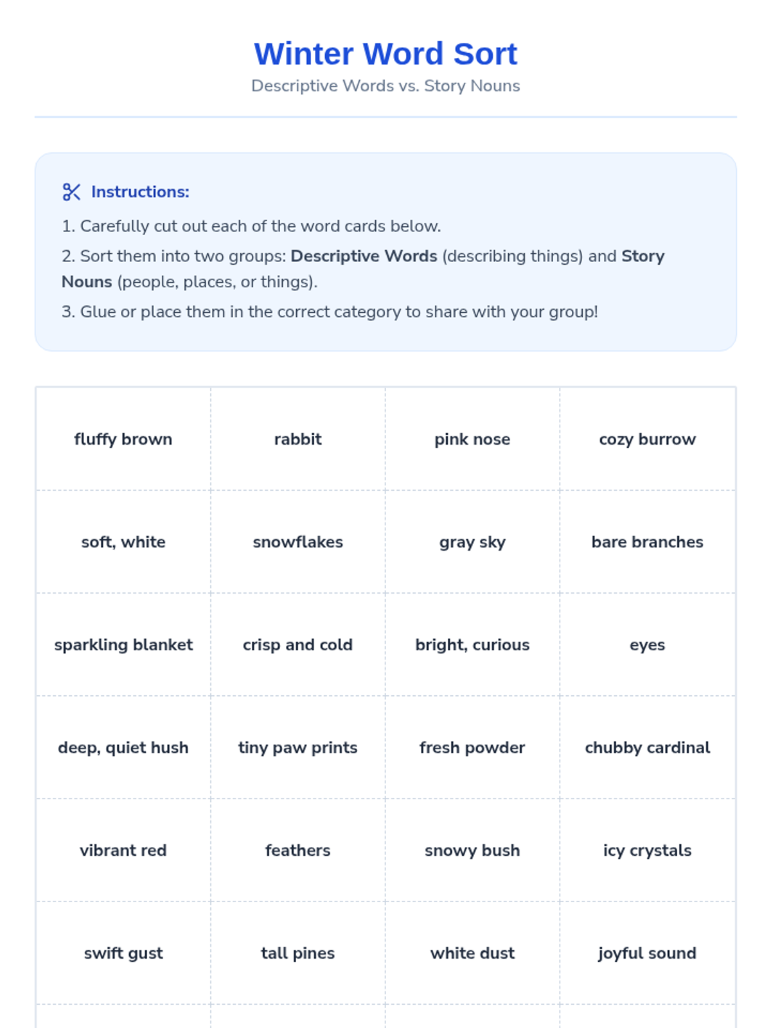The width and height of the screenshot is (771, 1028).
Task: Pick the 'snowflakes' word card
Action: [298, 542]
